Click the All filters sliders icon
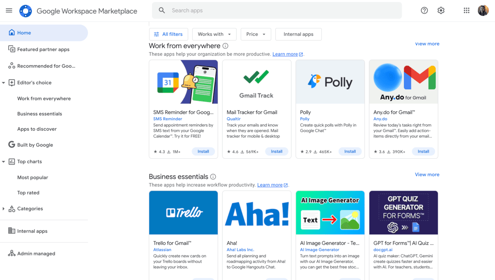 [156, 34]
